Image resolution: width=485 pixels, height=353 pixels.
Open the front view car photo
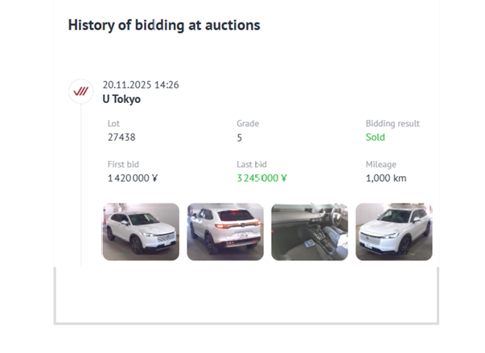point(393,232)
